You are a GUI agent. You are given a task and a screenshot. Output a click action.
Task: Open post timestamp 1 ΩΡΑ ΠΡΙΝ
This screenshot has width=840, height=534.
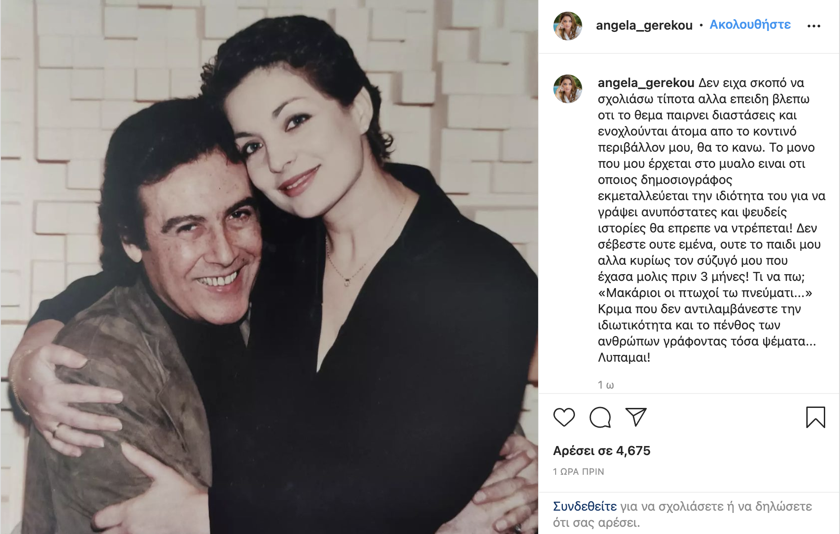coord(579,472)
